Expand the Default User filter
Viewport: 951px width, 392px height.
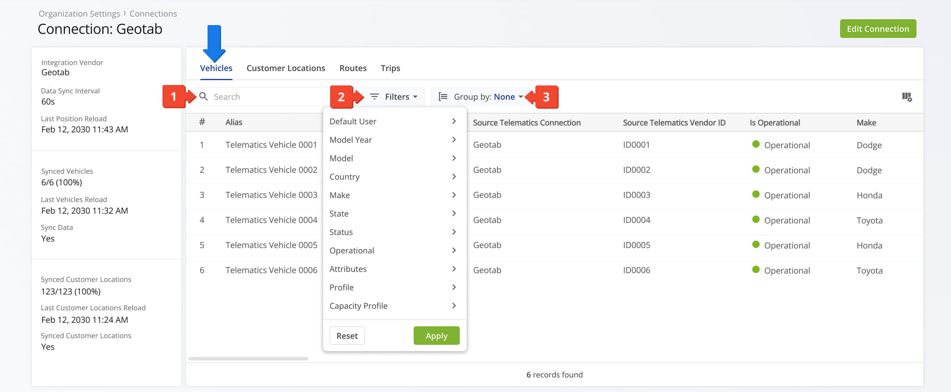(394, 121)
